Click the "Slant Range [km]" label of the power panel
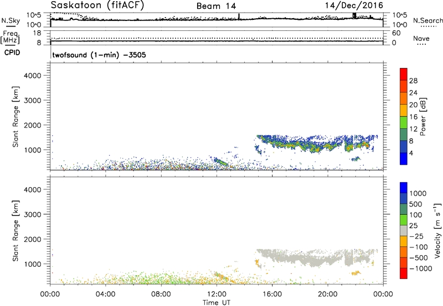Image resolution: width=443 pixels, height=306 pixels. 16,117
